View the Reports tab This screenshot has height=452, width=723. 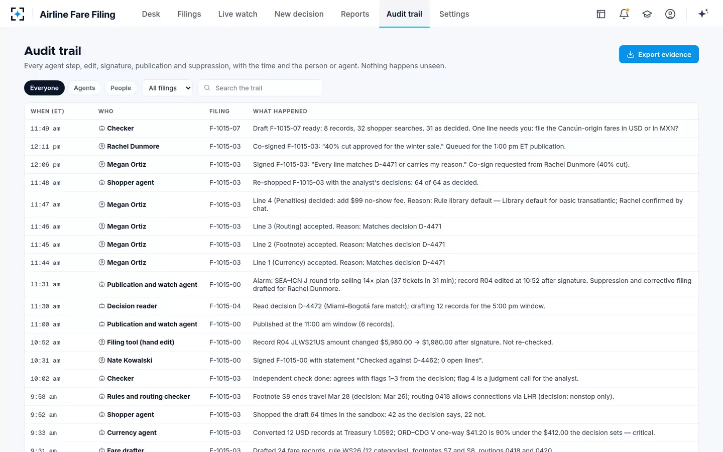pyautogui.click(x=355, y=14)
